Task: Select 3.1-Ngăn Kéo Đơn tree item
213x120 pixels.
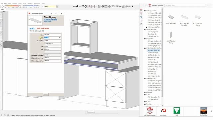Action: coord(154,41)
